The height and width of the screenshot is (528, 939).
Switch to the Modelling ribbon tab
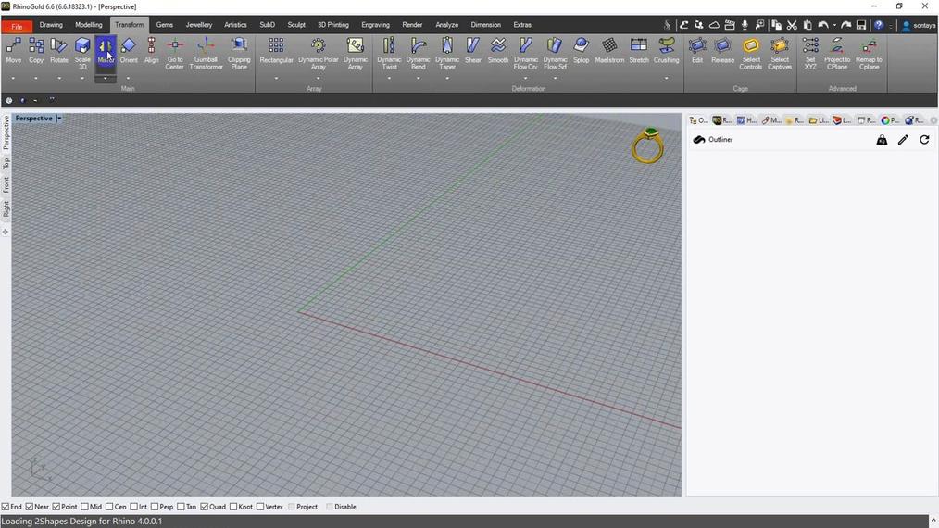coord(89,25)
